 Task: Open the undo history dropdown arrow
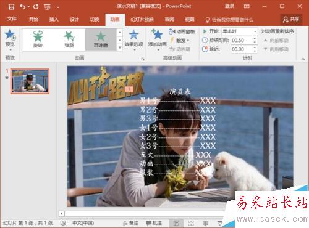28,7
